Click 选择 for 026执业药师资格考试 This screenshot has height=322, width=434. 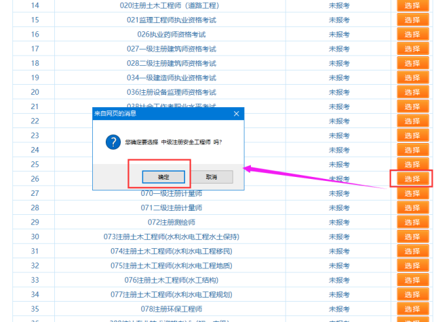(x=412, y=35)
